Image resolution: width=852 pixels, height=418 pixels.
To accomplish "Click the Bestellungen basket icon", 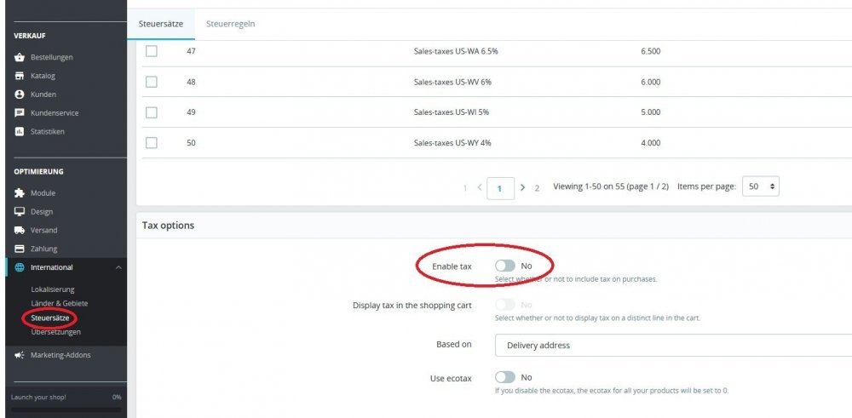I will (19, 58).
